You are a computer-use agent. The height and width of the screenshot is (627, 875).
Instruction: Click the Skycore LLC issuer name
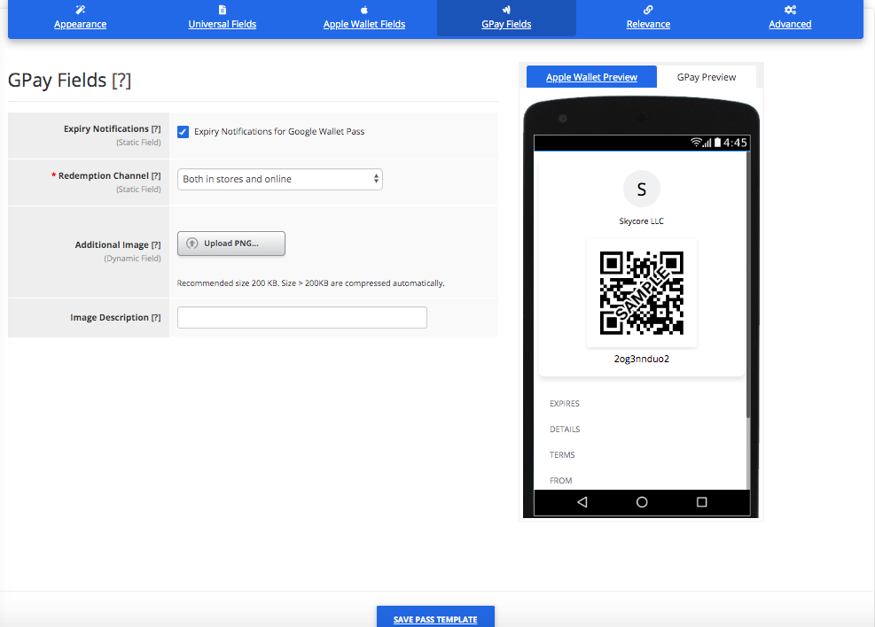pyautogui.click(x=642, y=221)
